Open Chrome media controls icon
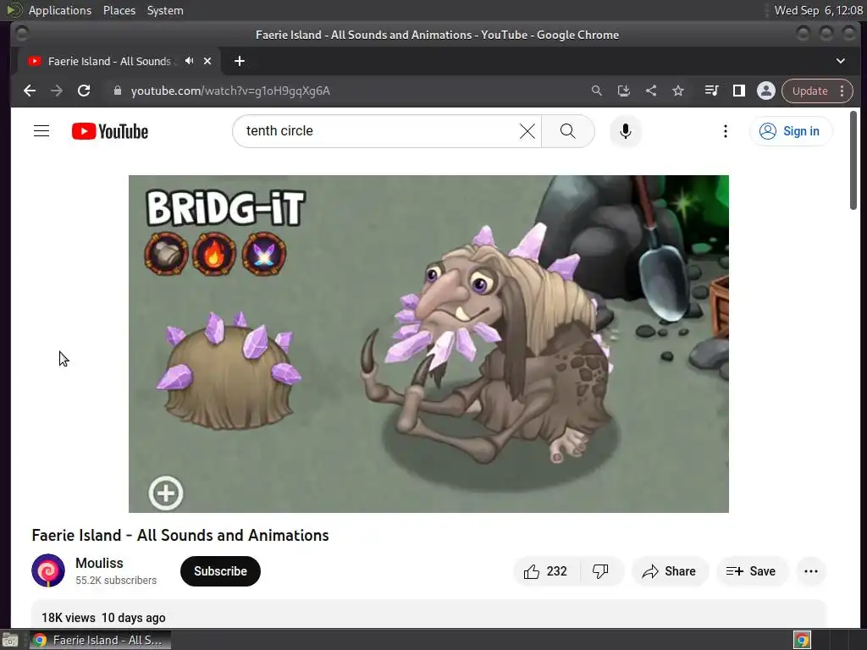The width and height of the screenshot is (867, 650). 711,91
